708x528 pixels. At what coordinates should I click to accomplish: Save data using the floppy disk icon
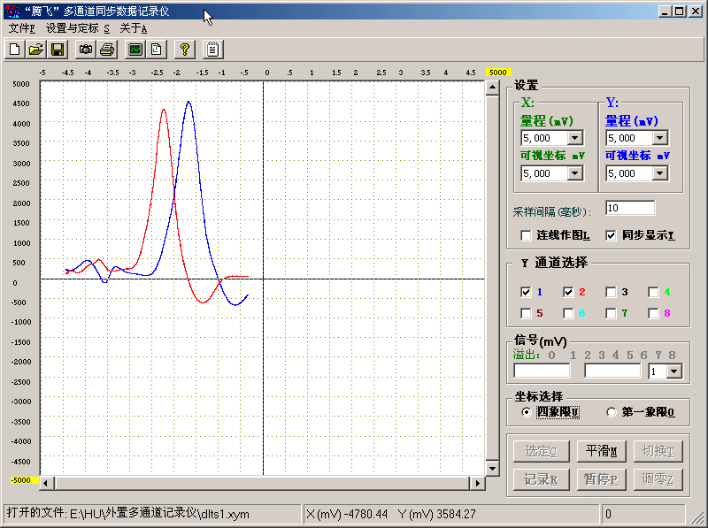coord(57,50)
